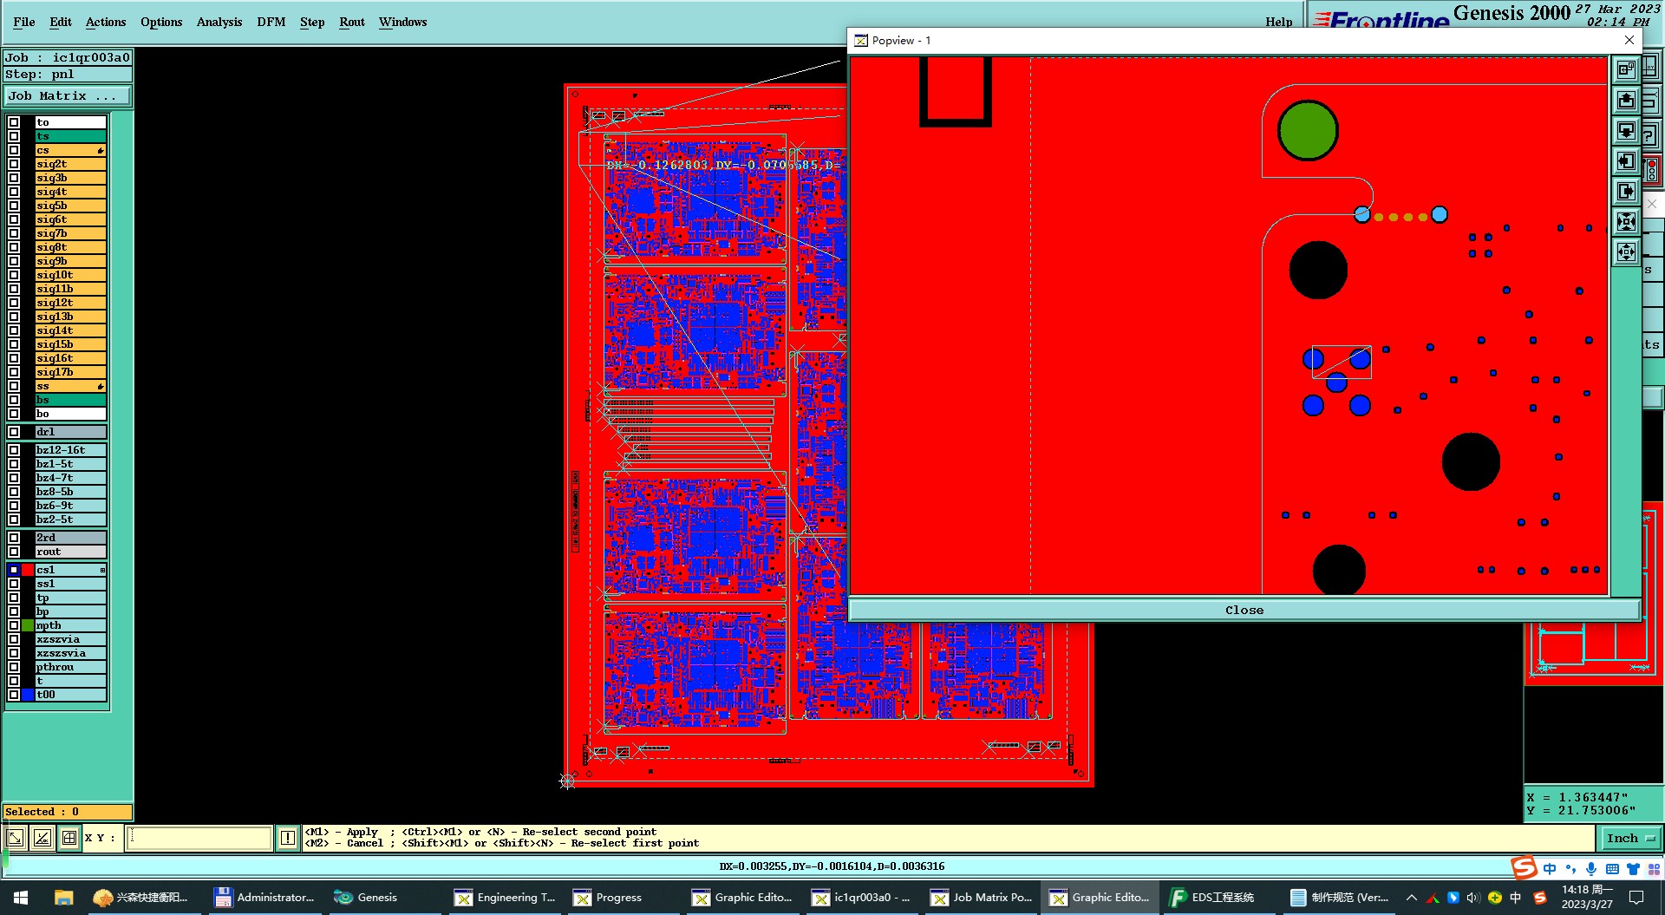
Task: Switch to Job Matrix Popup taskbar window
Action: pos(982,898)
